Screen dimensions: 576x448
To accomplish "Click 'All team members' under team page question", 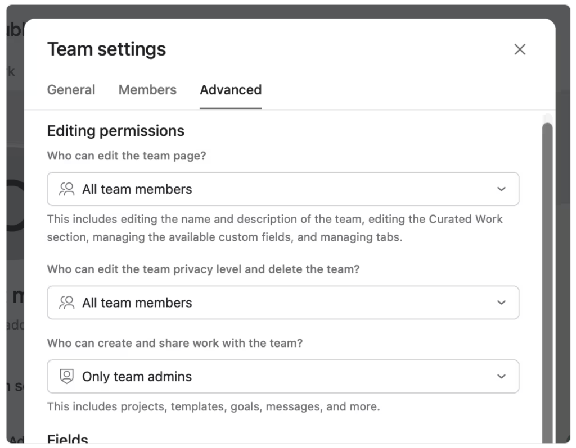I will [137, 189].
